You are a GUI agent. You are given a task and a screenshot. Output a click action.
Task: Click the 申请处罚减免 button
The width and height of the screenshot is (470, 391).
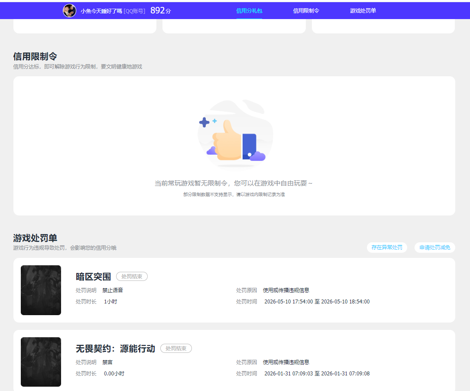[x=434, y=248]
